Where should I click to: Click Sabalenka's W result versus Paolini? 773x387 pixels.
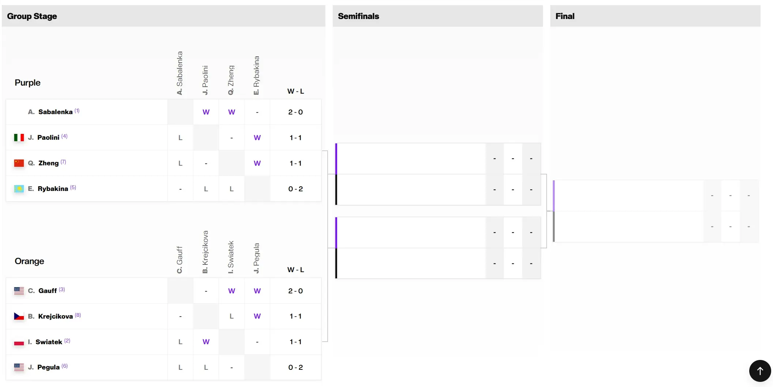[x=206, y=112]
